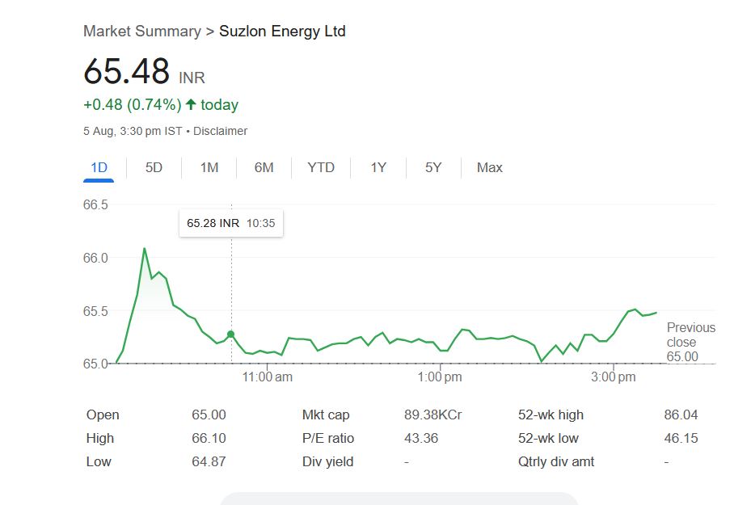Switch to the 1D chart tab
The width and height of the screenshot is (751, 505).
pos(99,168)
